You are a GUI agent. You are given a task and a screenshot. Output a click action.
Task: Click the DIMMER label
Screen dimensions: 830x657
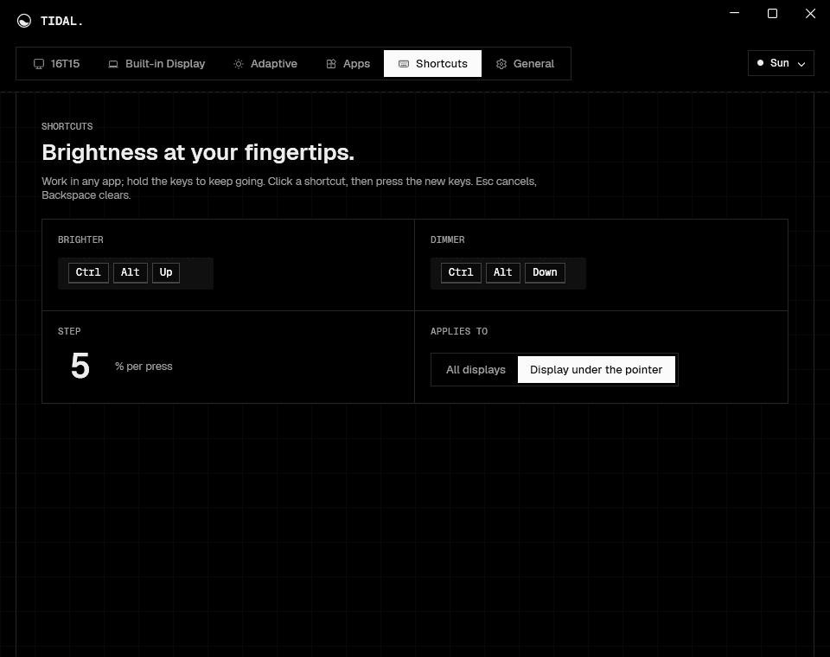pyautogui.click(x=447, y=239)
